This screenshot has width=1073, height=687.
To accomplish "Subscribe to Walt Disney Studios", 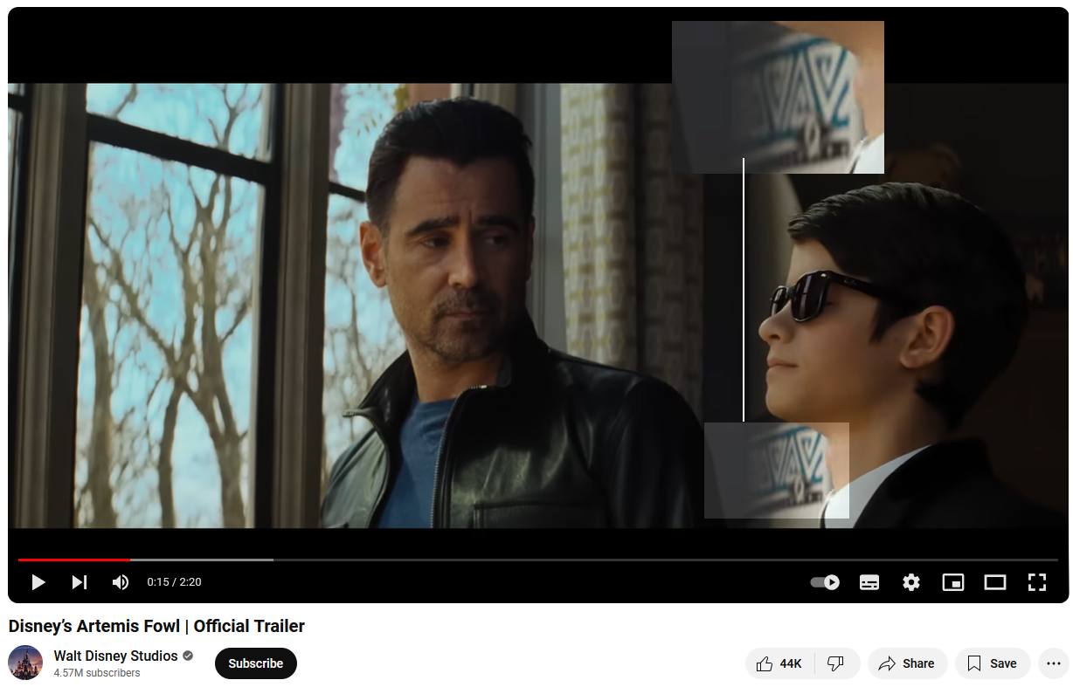I will pos(256,663).
